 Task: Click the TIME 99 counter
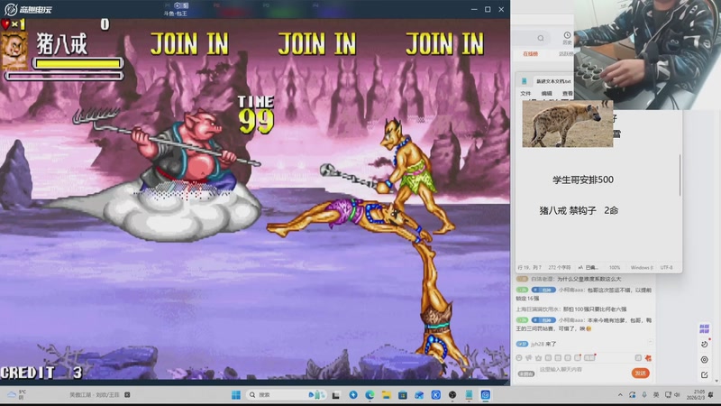(x=256, y=115)
